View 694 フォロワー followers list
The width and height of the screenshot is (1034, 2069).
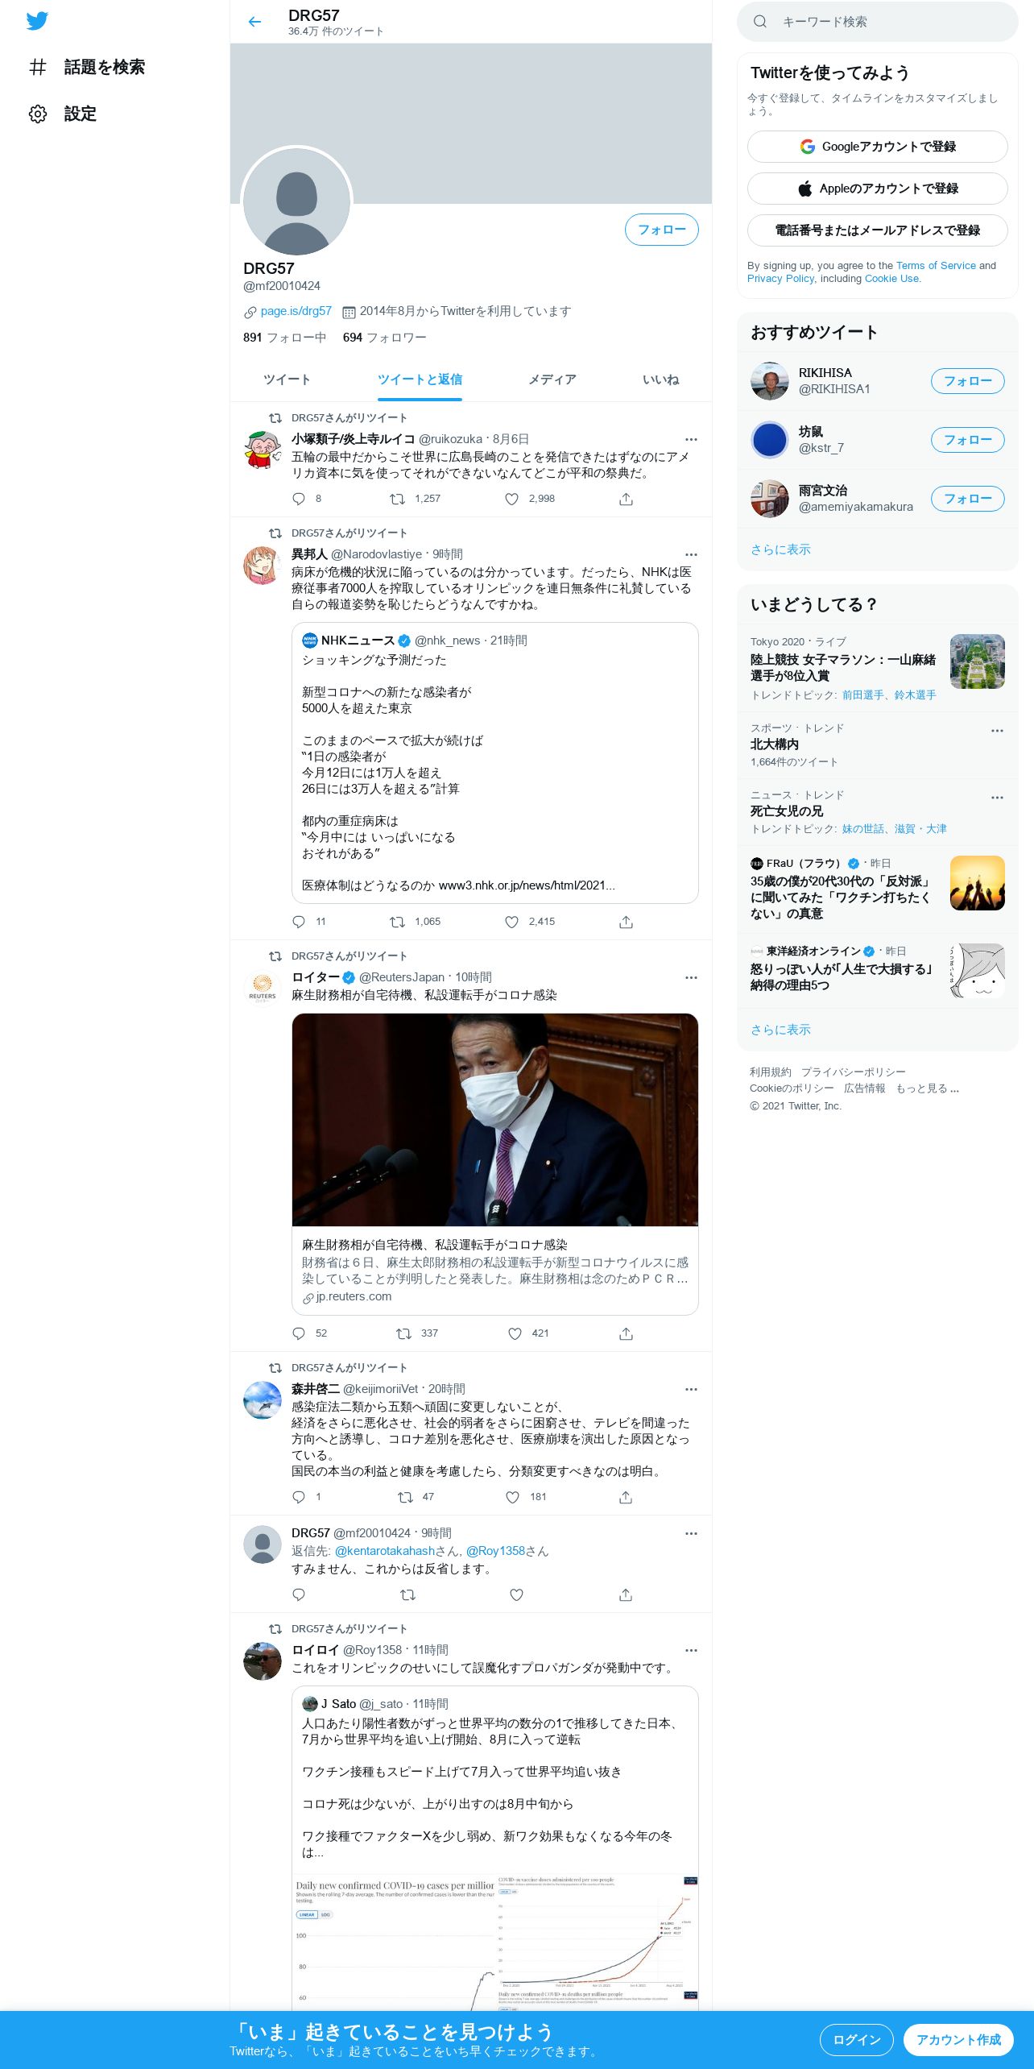click(x=384, y=338)
